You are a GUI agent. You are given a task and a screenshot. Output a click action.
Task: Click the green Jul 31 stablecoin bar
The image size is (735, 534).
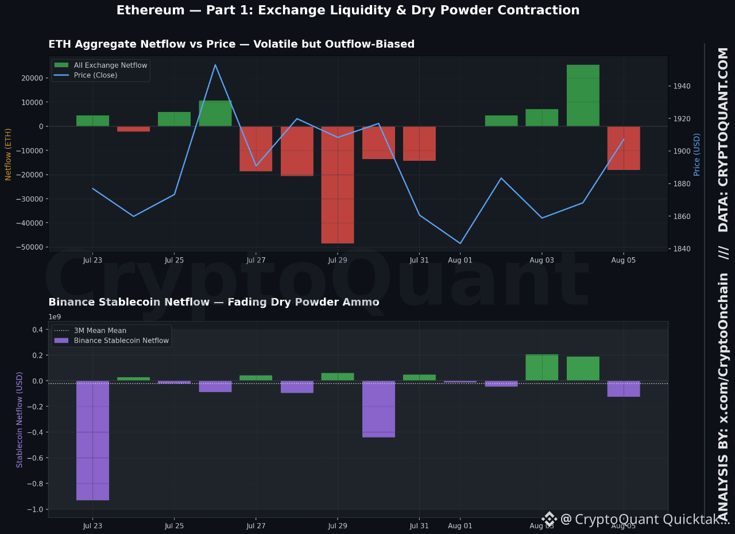click(419, 378)
